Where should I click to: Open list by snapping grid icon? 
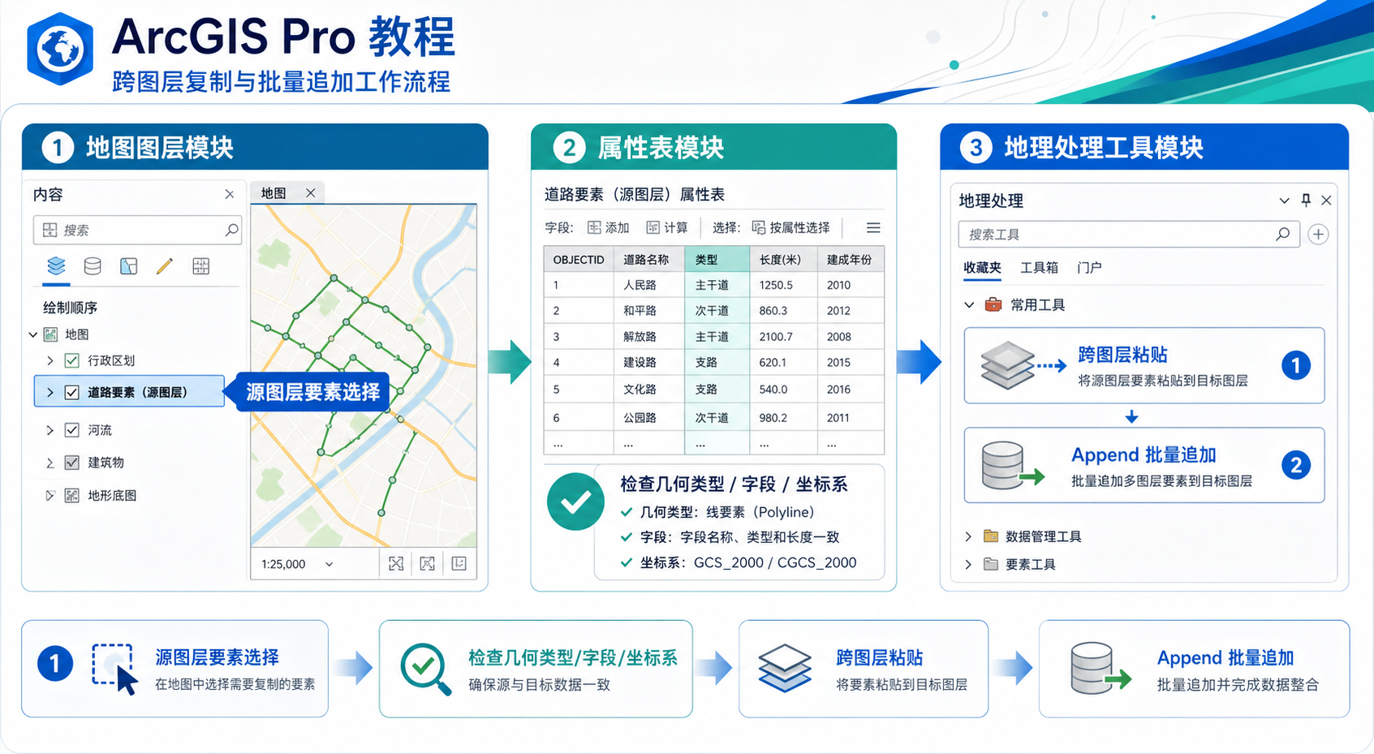pos(200,266)
